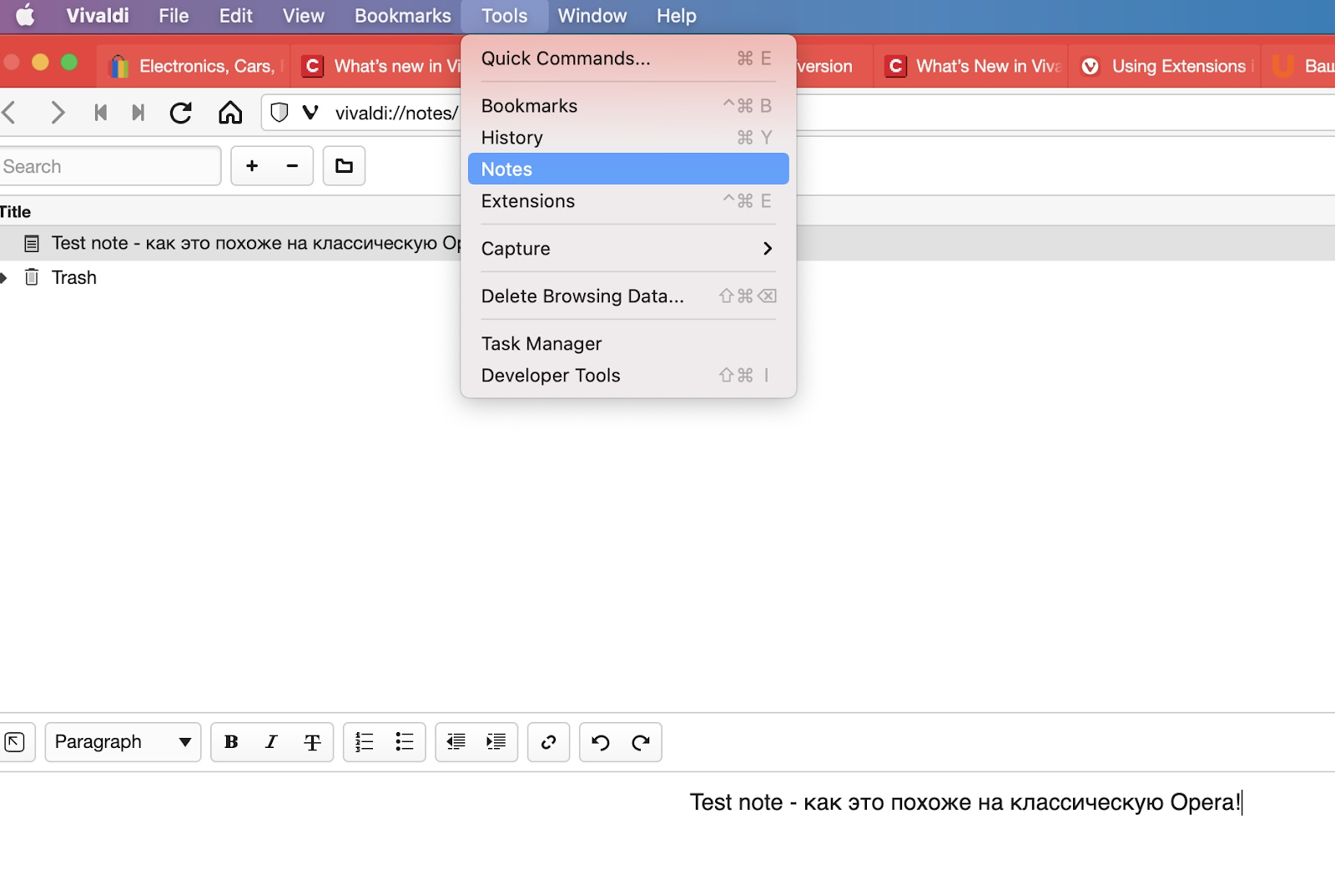Open the Apple menu

pyautogui.click(x=26, y=16)
